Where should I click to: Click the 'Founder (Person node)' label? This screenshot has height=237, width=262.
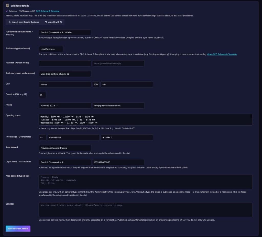[x=17, y=63]
